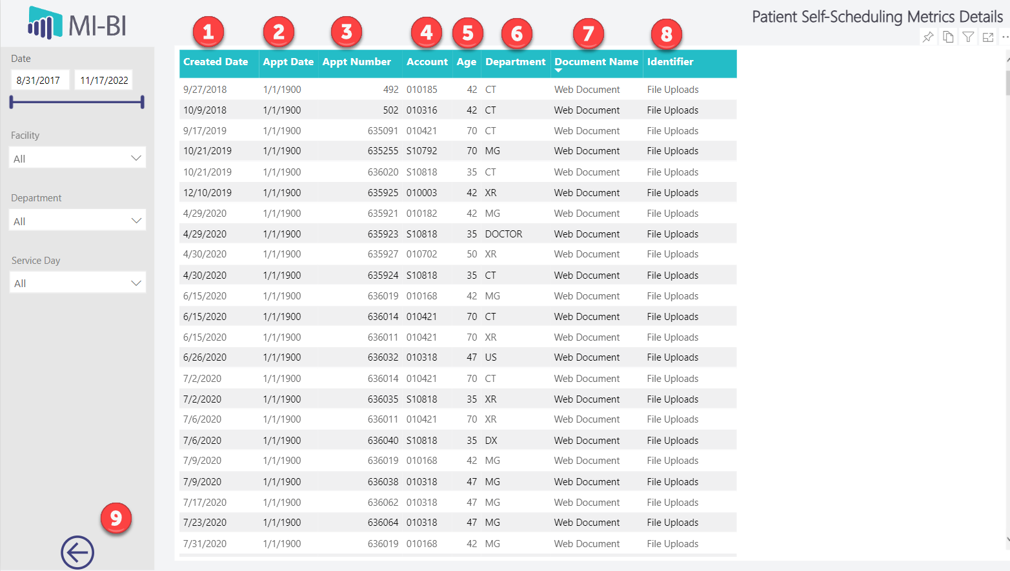Click the start date field 8/31/2017

point(39,81)
